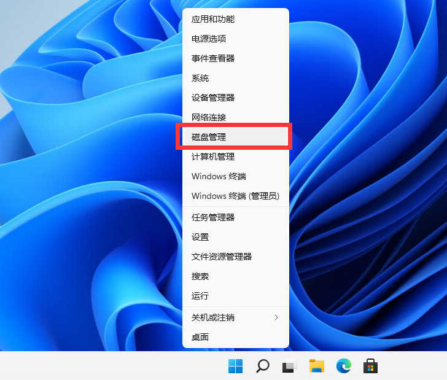Open Task View on the taskbar

coord(289,366)
